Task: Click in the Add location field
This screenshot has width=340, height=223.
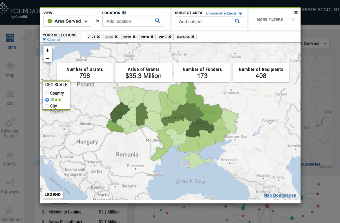Action: click(x=127, y=21)
